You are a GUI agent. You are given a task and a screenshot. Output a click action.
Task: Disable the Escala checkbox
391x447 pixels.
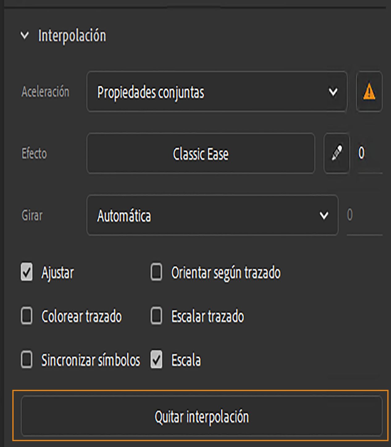(156, 360)
